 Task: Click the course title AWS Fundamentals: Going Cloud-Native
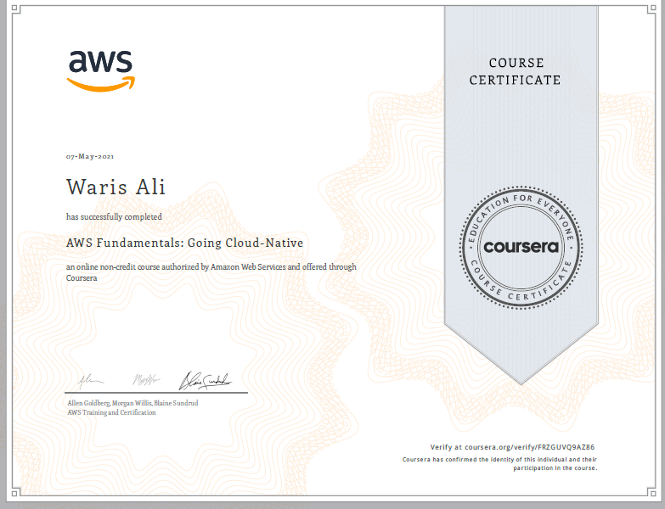click(184, 243)
